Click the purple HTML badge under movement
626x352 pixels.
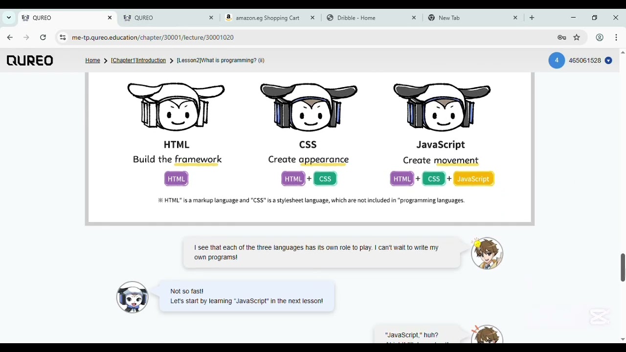pyautogui.click(x=402, y=179)
